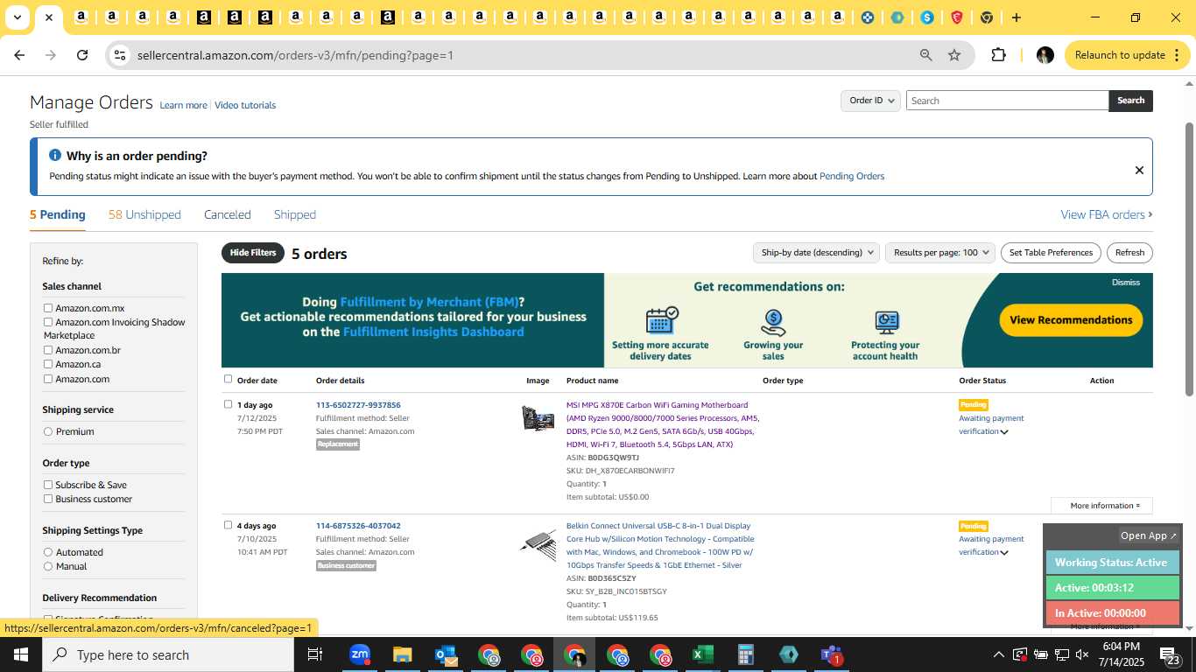
Task: Dismiss the pending order info banner
Action: (x=1139, y=170)
